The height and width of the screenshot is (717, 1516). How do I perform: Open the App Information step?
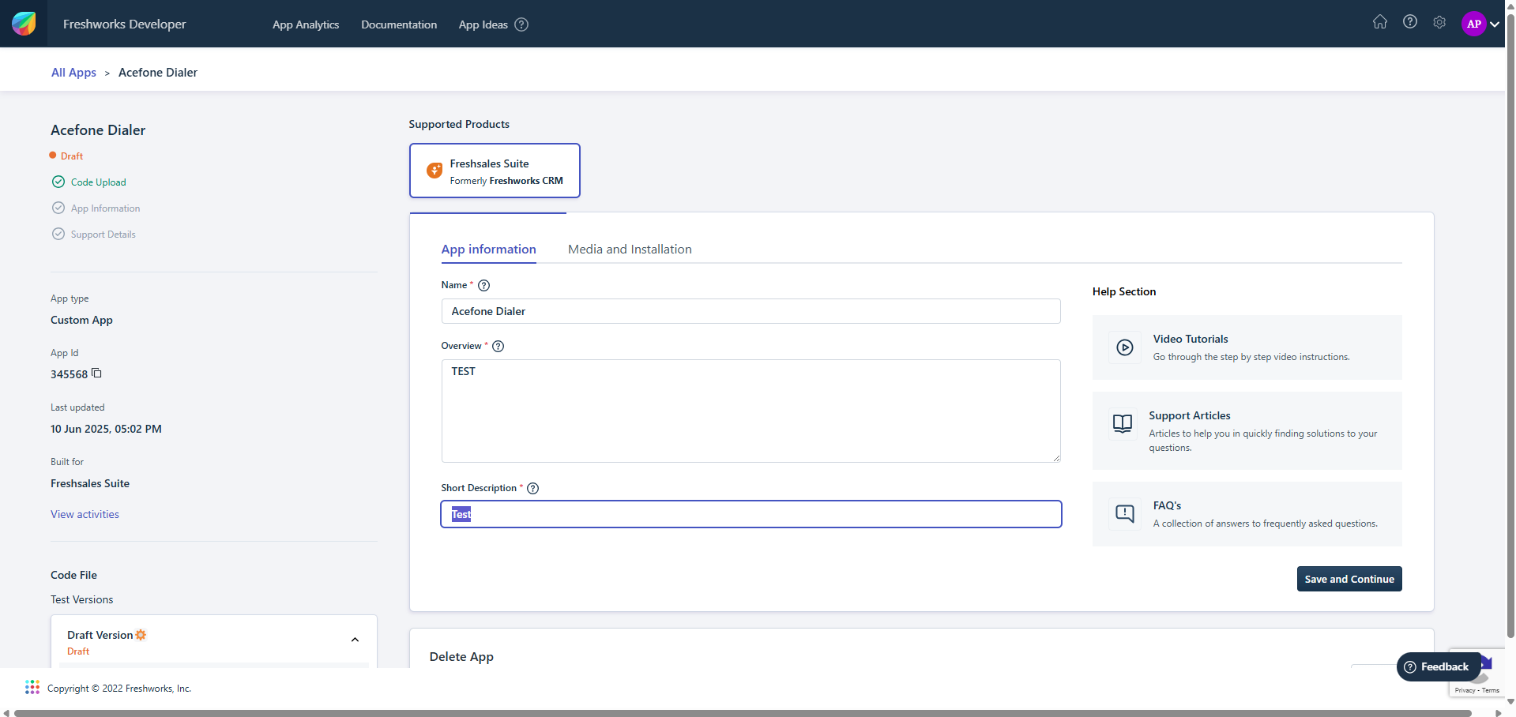106,208
